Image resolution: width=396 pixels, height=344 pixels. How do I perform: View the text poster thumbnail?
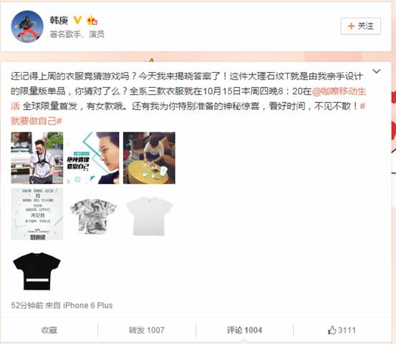point(37,214)
